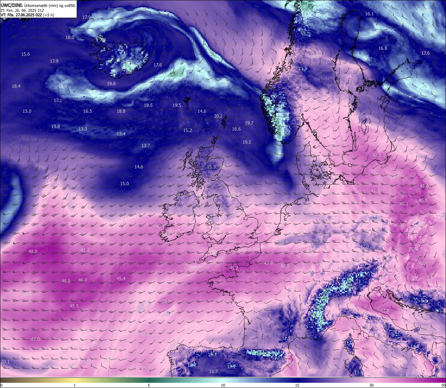Click the 48.4 value near the east edge
The height and width of the screenshot is (388, 446).
423,263
